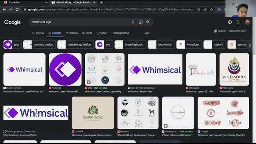Viewport: 256px width, 144px height.
Task: Open the Pinterest black-white logo grid thumbnail
Action: (x=138, y=113)
